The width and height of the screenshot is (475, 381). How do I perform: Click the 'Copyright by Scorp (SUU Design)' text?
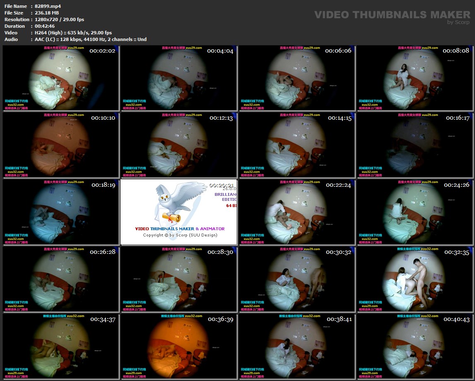[180, 235]
